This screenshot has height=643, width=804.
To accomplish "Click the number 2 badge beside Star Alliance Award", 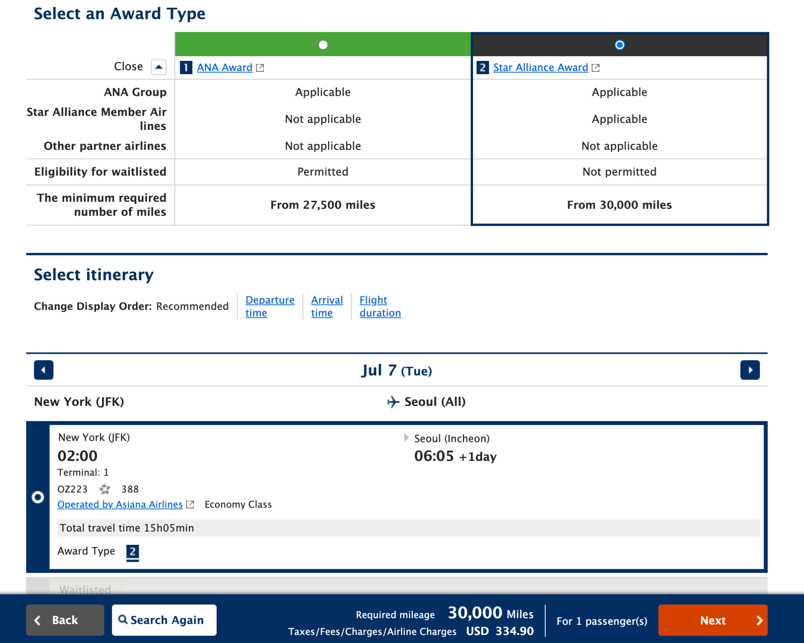I will pyautogui.click(x=482, y=68).
